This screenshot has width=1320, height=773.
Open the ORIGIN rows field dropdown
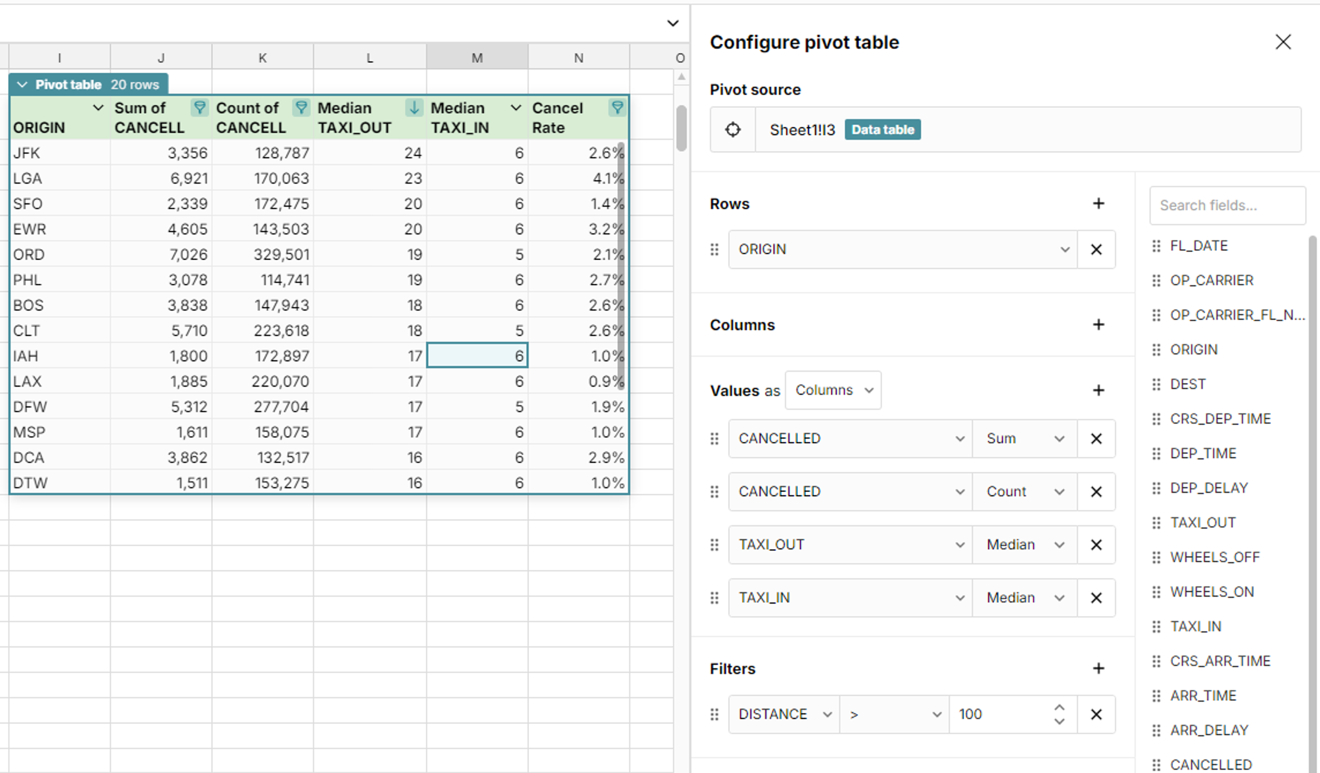[x=903, y=249]
